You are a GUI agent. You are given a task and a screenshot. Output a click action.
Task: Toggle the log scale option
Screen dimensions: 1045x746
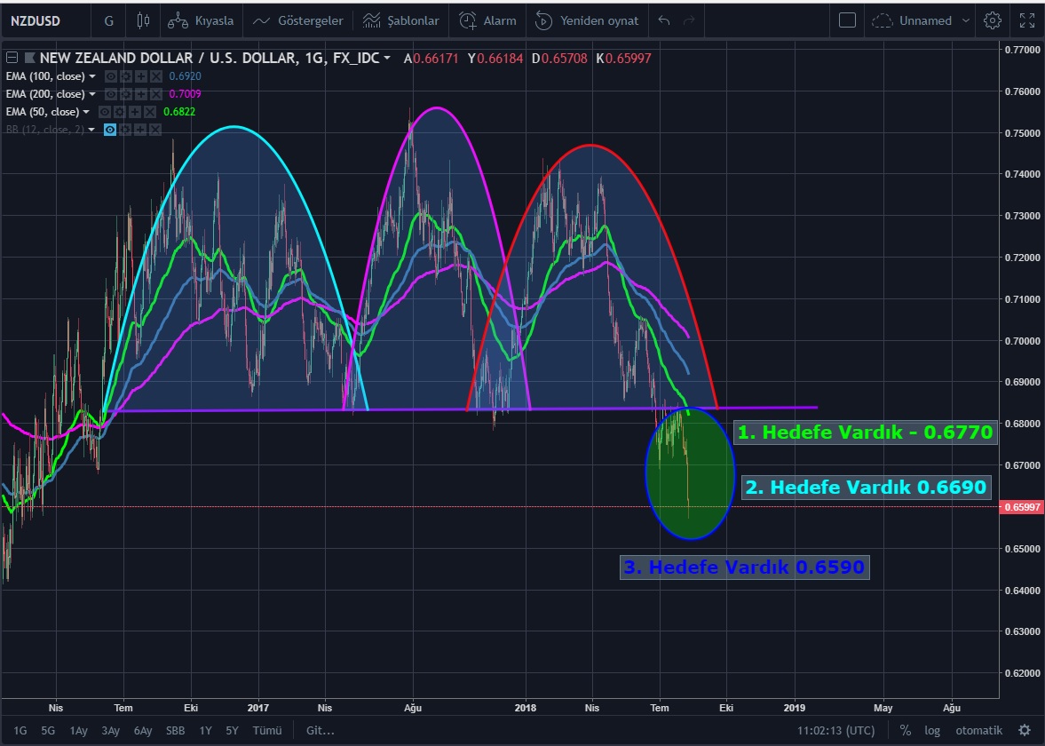pos(932,730)
